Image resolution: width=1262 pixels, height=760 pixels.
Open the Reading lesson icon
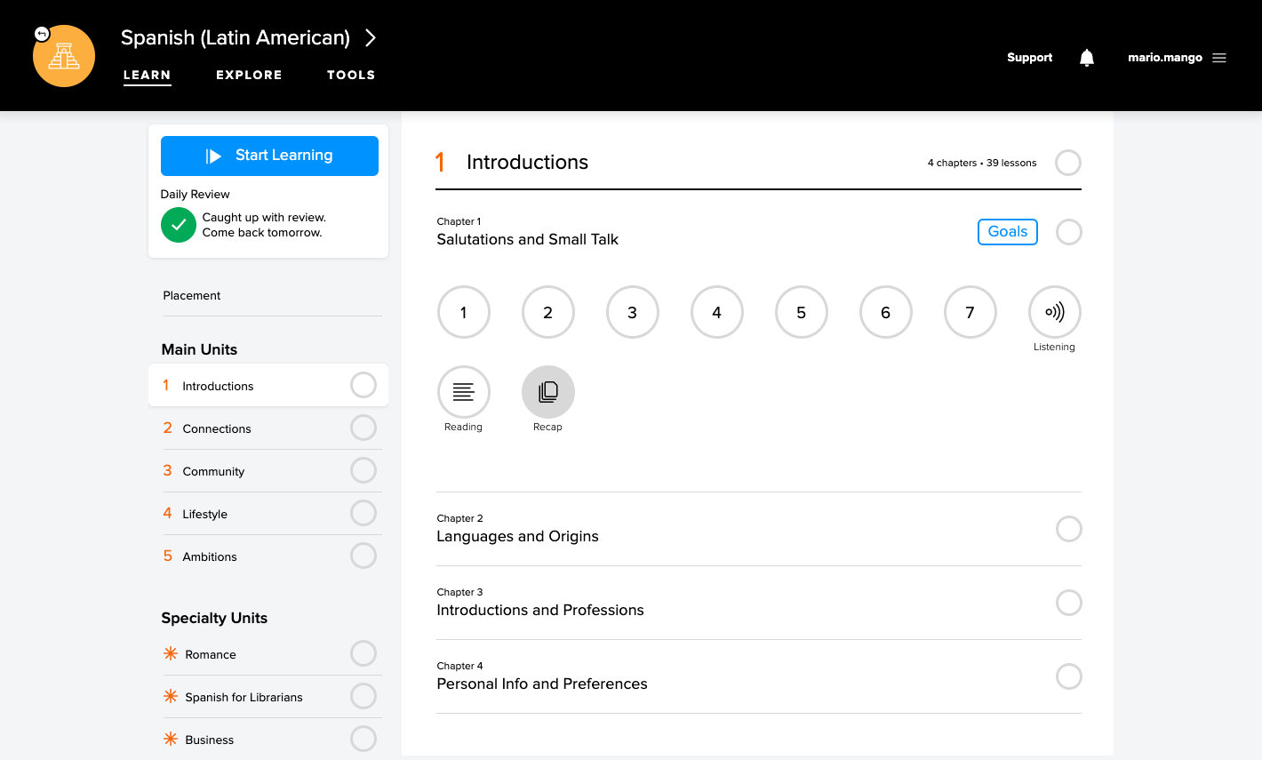[x=463, y=392]
